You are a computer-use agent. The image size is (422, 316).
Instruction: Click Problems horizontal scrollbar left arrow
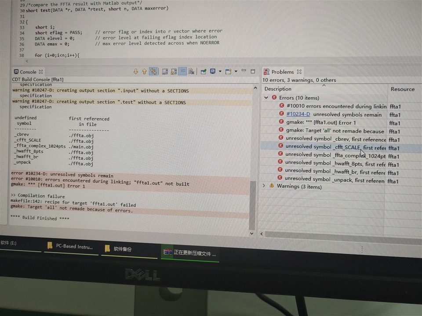pos(261,234)
